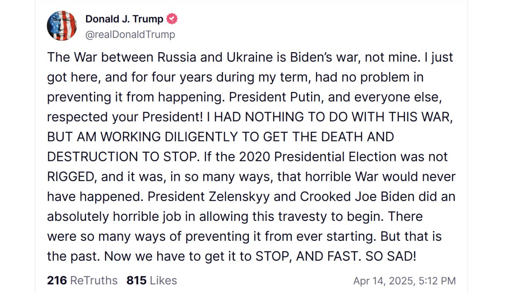Viewport: 530px width, 297px height.
Task: Open the Apr 14, 2025 timestamp link
Action: pos(404,281)
